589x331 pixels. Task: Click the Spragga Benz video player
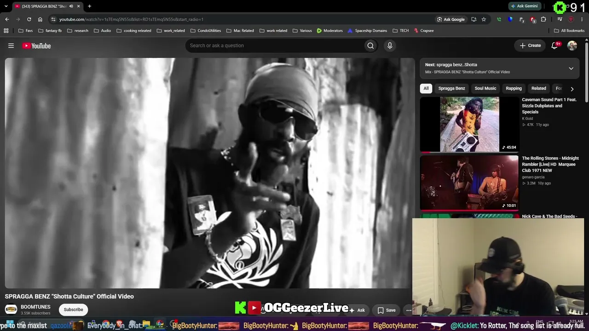(210, 173)
